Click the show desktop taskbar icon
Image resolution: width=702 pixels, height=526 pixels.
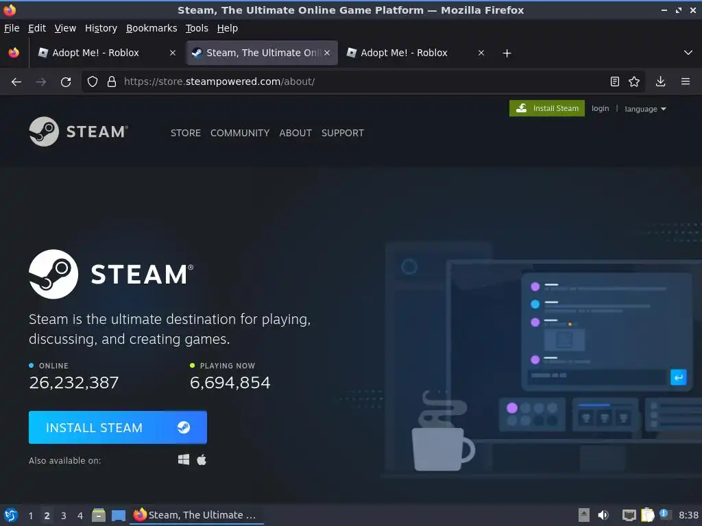pyautogui.click(x=118, y=515)
